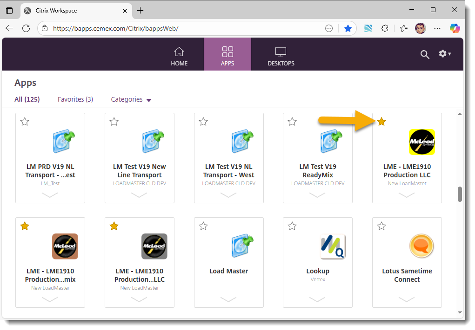Switch to the DESKTOPS tab
475x330 pixels.
pos(281,54)
